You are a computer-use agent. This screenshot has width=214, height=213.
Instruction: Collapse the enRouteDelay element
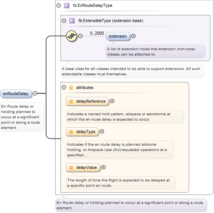coord(35,93)
